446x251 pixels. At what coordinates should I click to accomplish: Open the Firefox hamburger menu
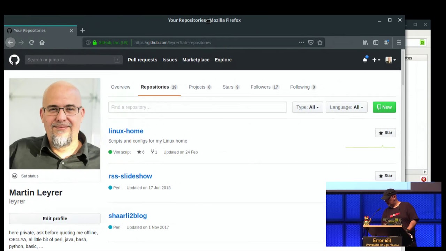coord(399,43)
